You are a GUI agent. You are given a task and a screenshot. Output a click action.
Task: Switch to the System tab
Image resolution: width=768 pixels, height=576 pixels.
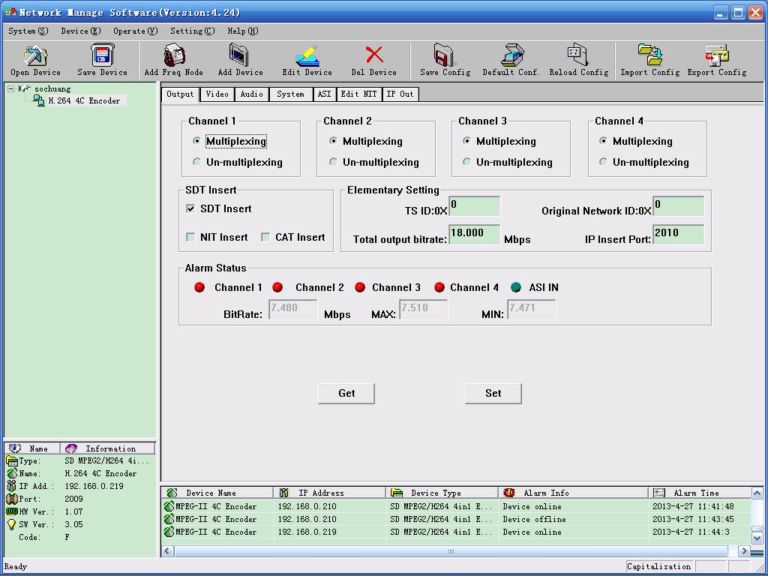coord(290,94)
